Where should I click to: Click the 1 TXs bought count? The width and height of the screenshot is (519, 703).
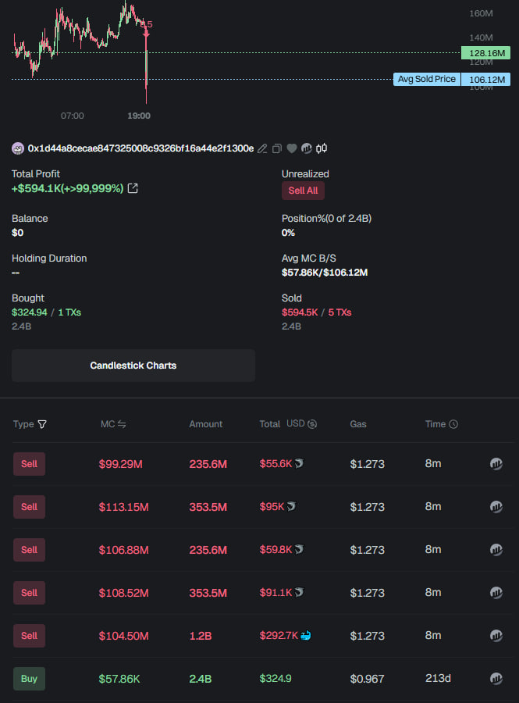pyautogui.click(x=69, y=312)
